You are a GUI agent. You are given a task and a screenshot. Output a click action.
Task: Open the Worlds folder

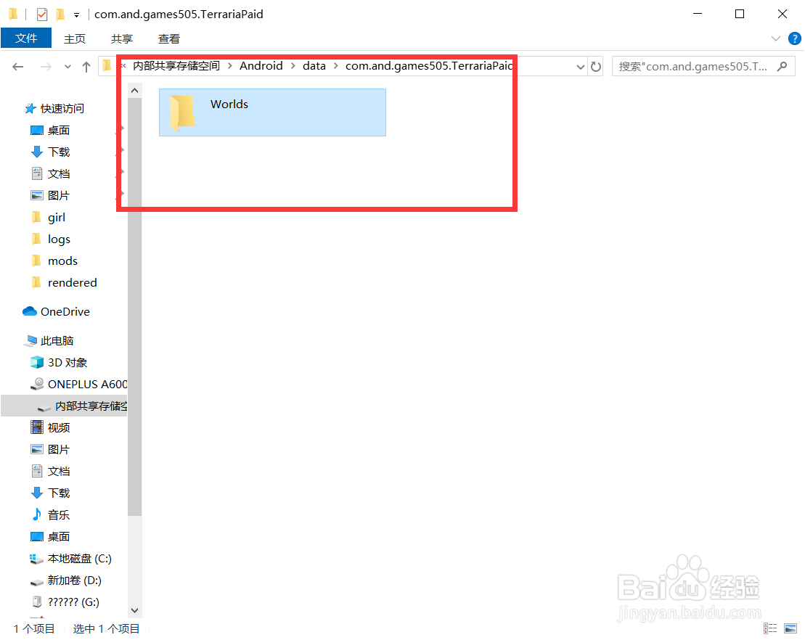tap(272, 112)
